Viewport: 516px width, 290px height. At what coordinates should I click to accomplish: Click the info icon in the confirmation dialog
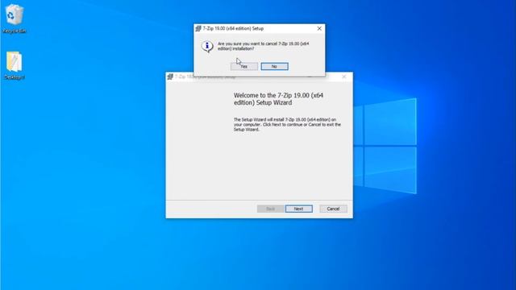(207, 47)
